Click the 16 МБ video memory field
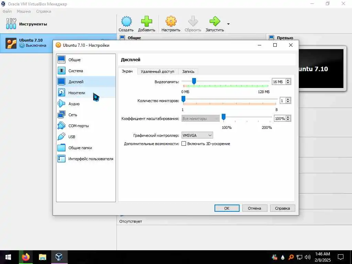This screenshot has width=352, height=264. tap(278, 82)
